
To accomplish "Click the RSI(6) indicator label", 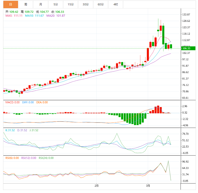I will [x=12, y=158].
